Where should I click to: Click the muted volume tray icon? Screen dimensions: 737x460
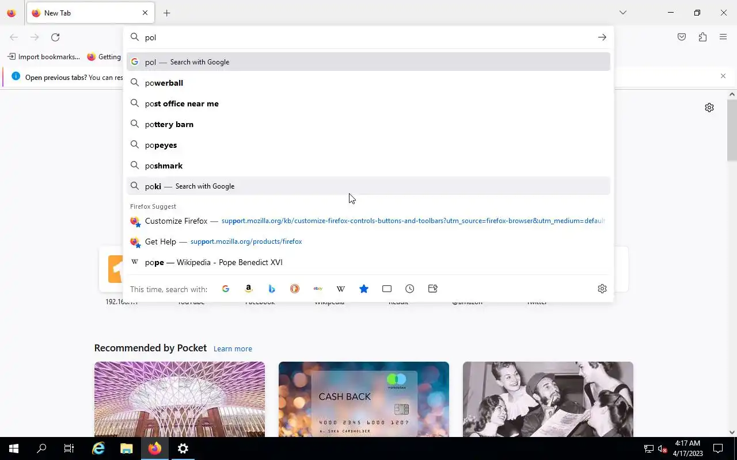(662, 448)
